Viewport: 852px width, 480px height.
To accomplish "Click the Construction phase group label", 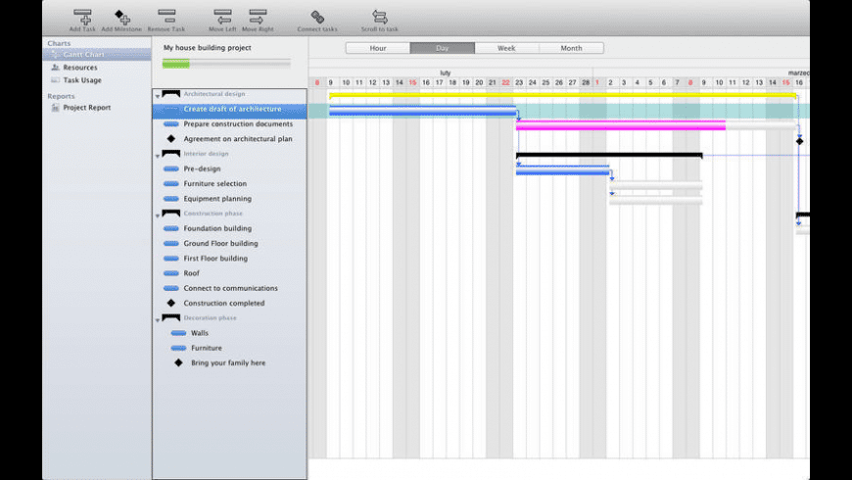I will point(213,214).
